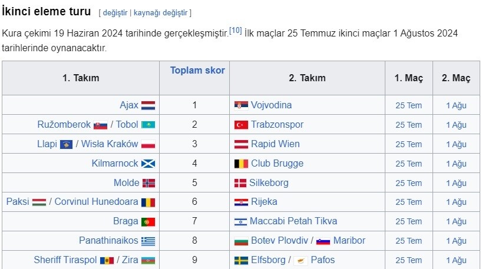Click the Netherlands flag next to Ajax
Image resolution: width=482 pixels, height=269 pixels.
tap(148, 105)
